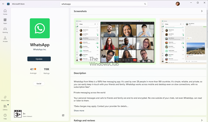Click the Update button
The image size is (208, 122).
(x=39, y=59)
